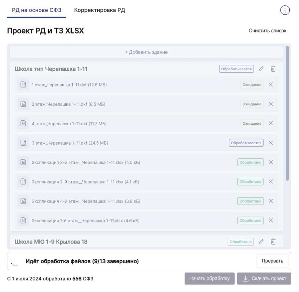Image resolution: width=299 pixels, height=292 pixels.
Task: Click the vertical scrollbar of the building list
Action: (x=287, y=112)
